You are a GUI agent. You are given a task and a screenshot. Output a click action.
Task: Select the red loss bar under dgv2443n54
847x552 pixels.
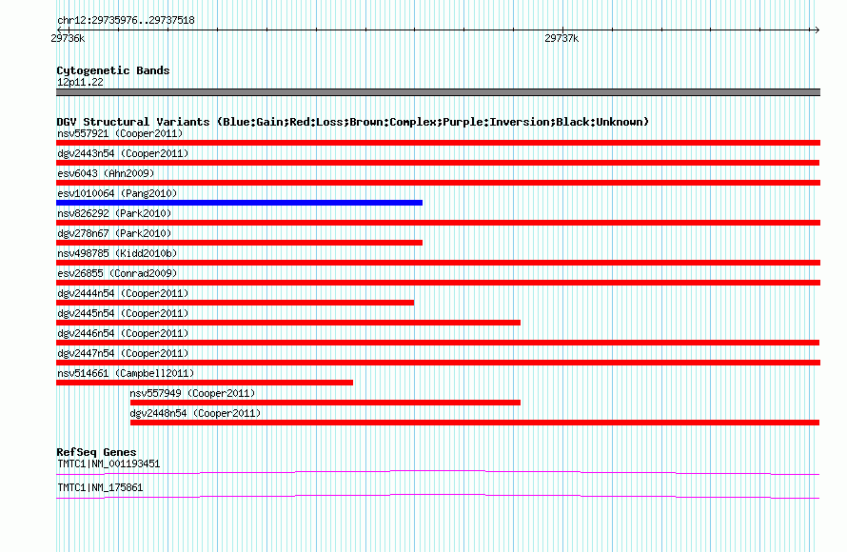438,163
